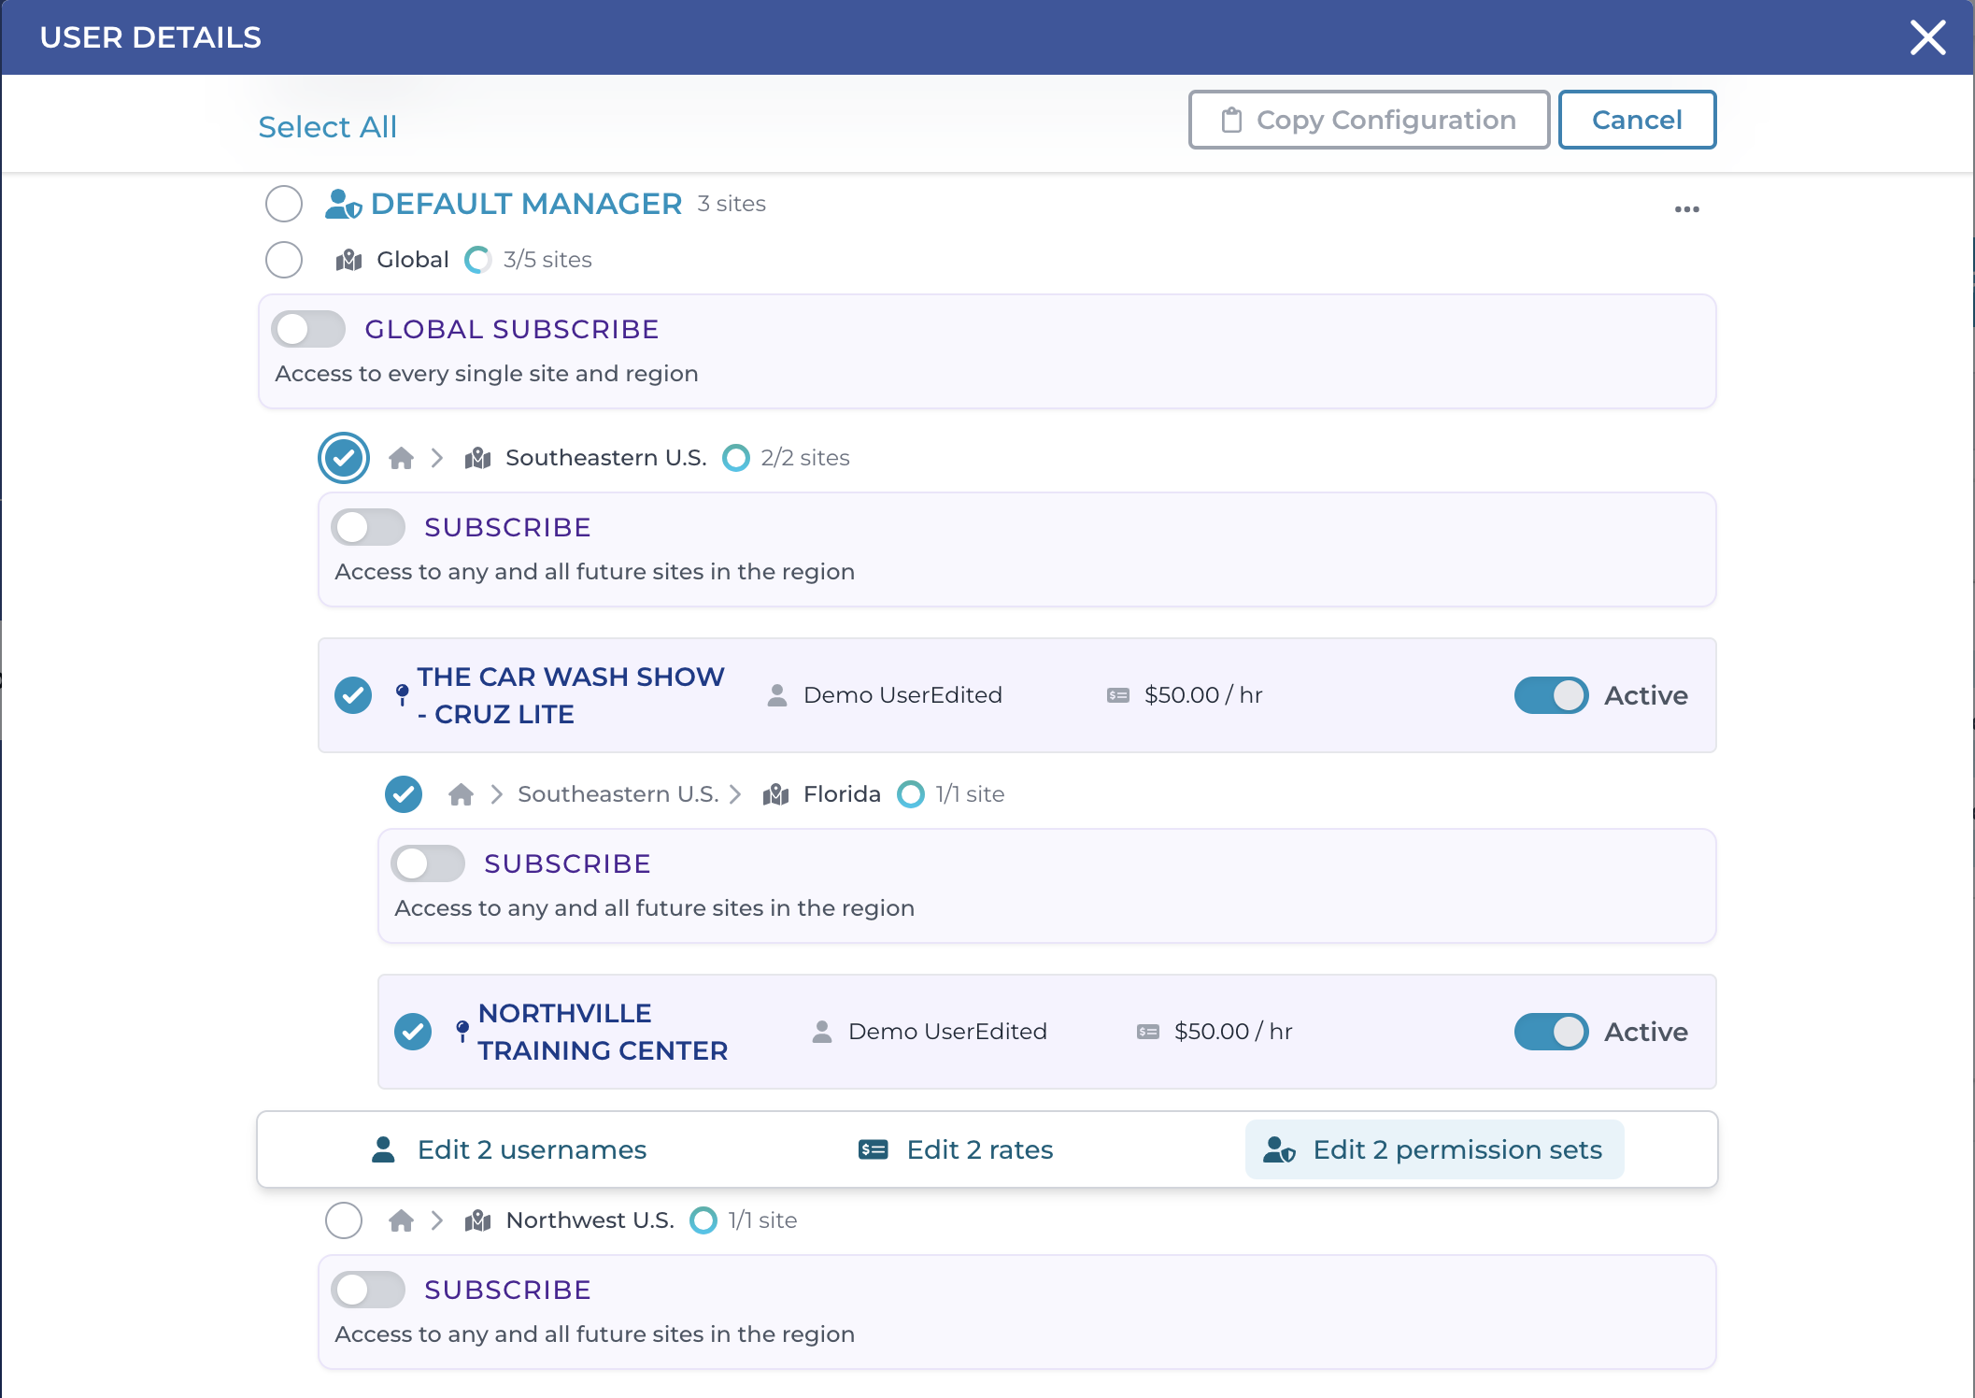Click the user icon beside DEFAULT MANAGER

[x=344, y=204]
